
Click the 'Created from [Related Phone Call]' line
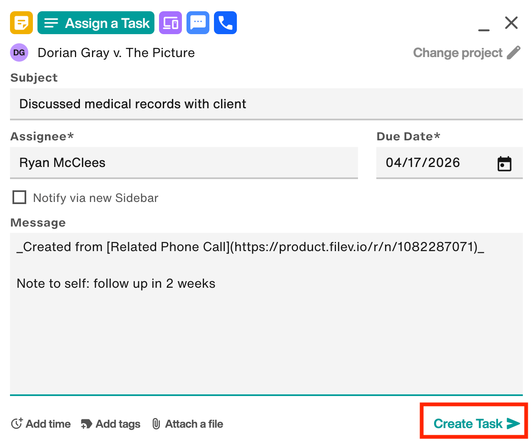(x=251, y=247)
